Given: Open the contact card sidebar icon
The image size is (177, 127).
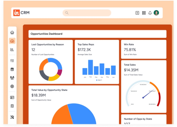Looking at the screenshot, I should (12, 97).
